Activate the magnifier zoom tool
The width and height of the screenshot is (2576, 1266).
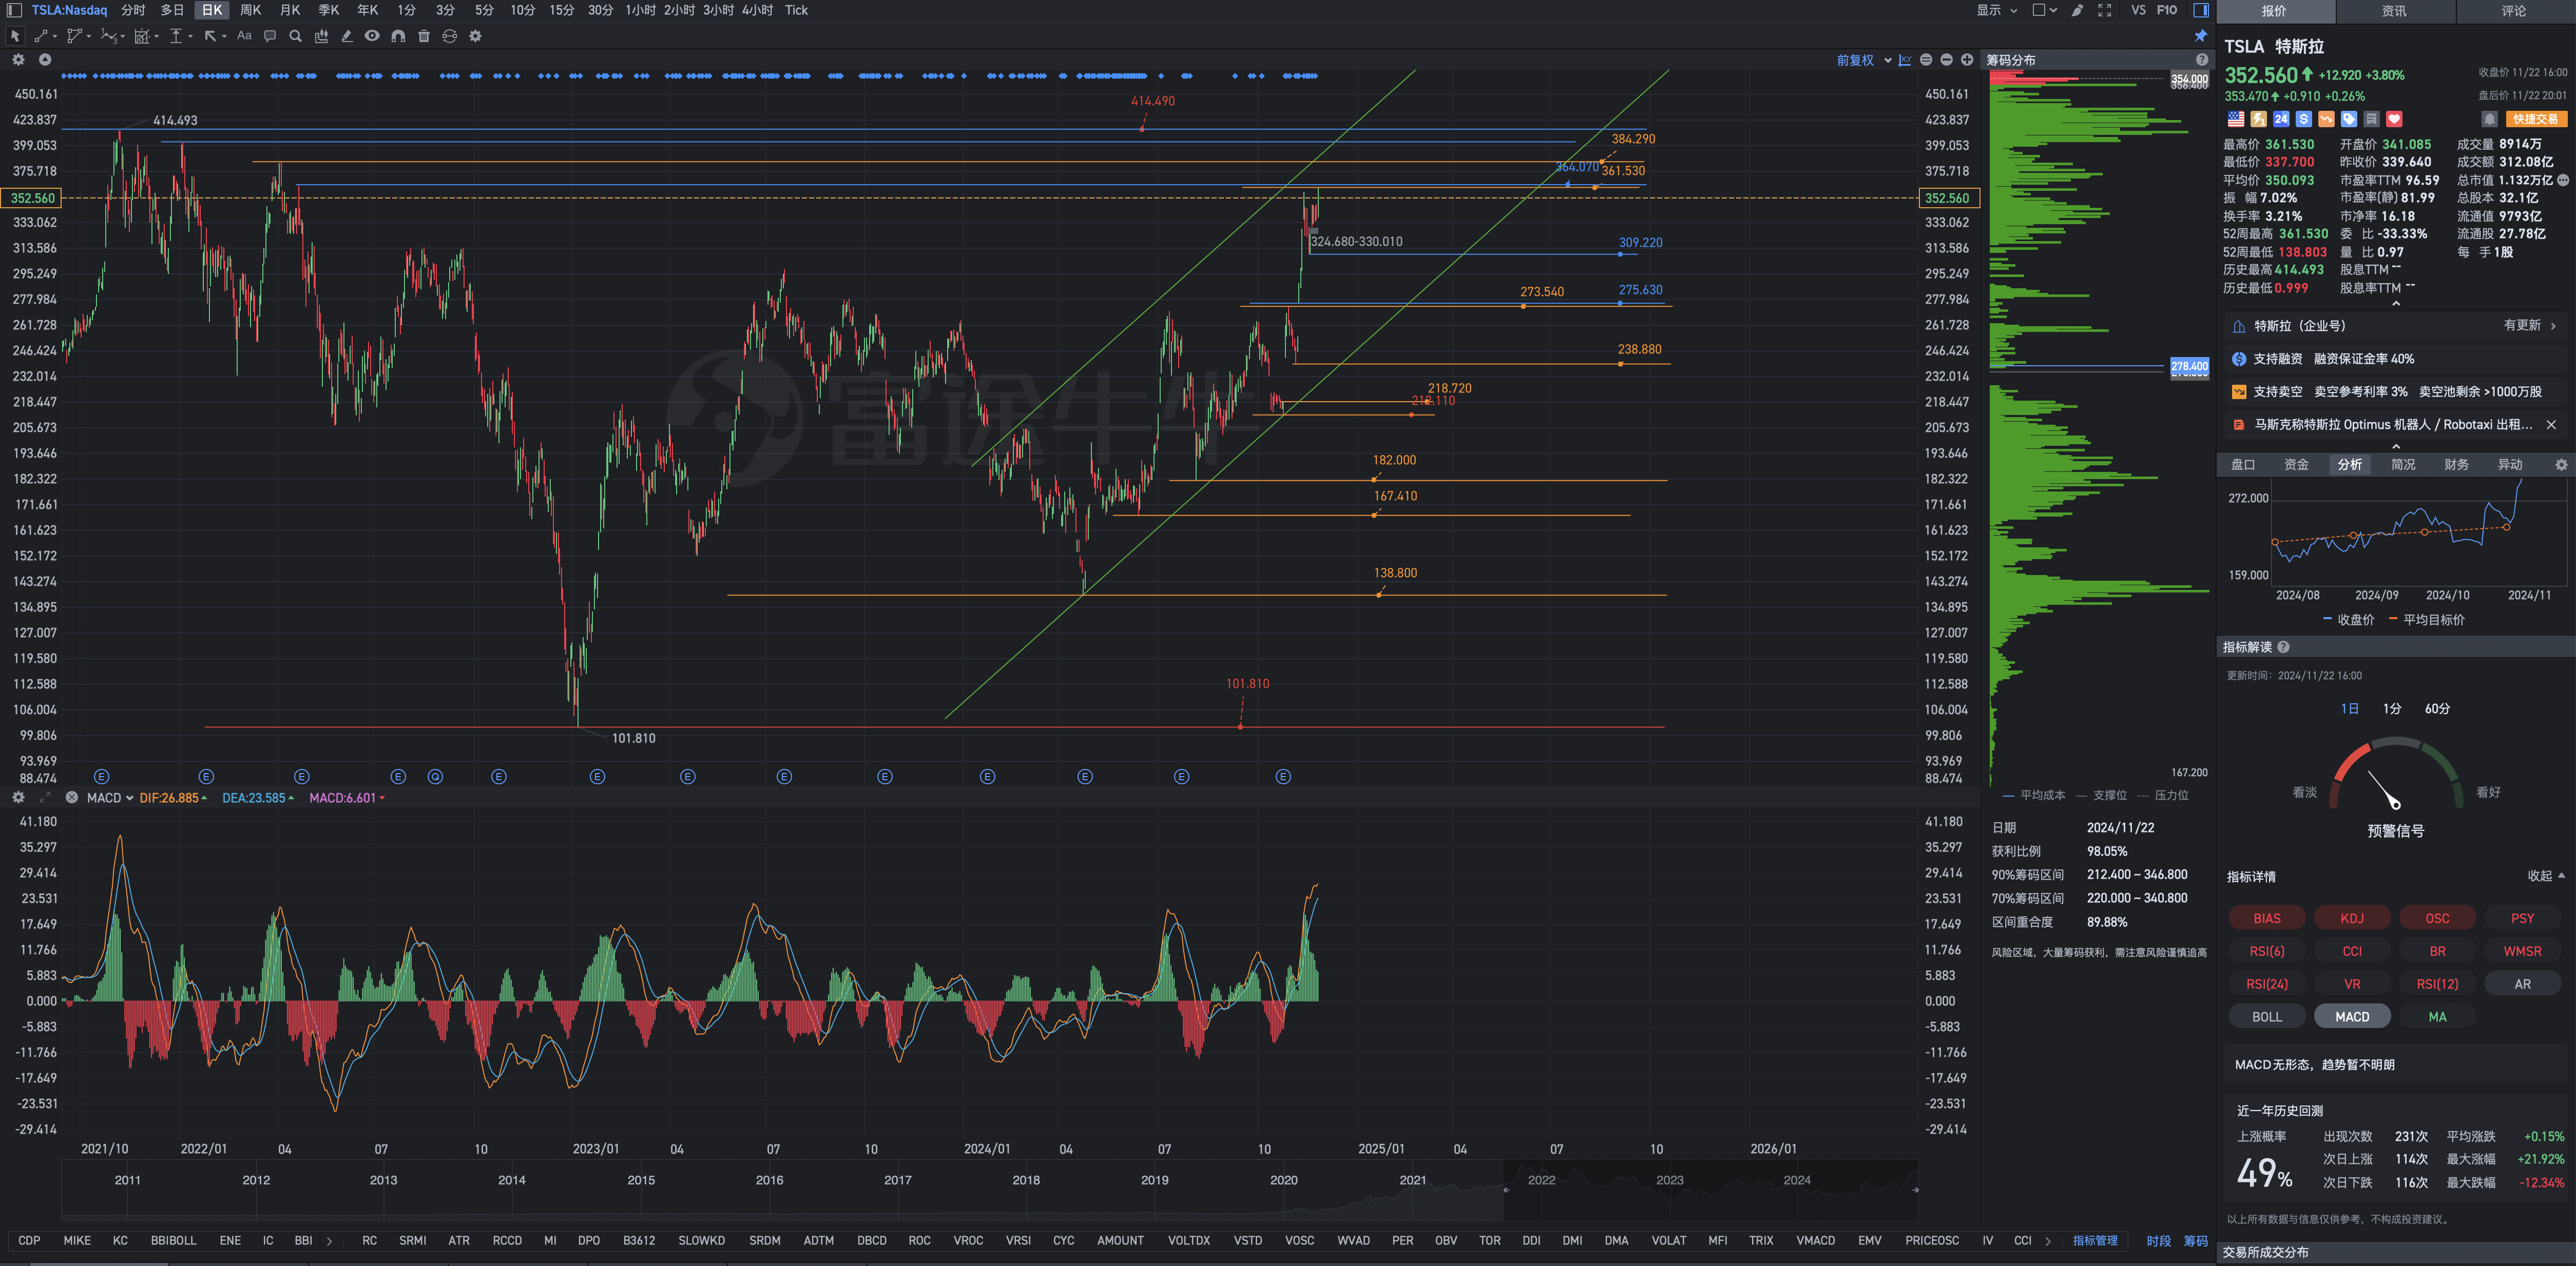click(x=295, y=36)
